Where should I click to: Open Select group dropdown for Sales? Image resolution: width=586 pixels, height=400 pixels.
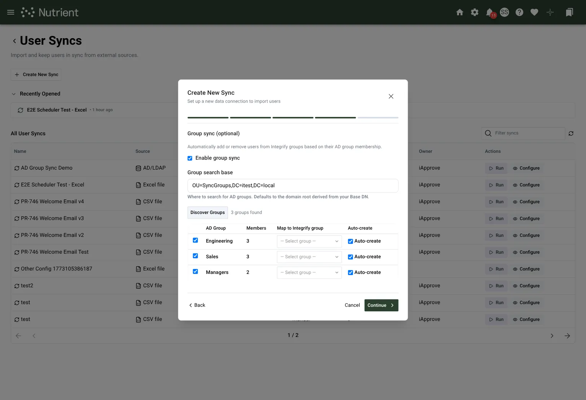click(x=309, y=257)
